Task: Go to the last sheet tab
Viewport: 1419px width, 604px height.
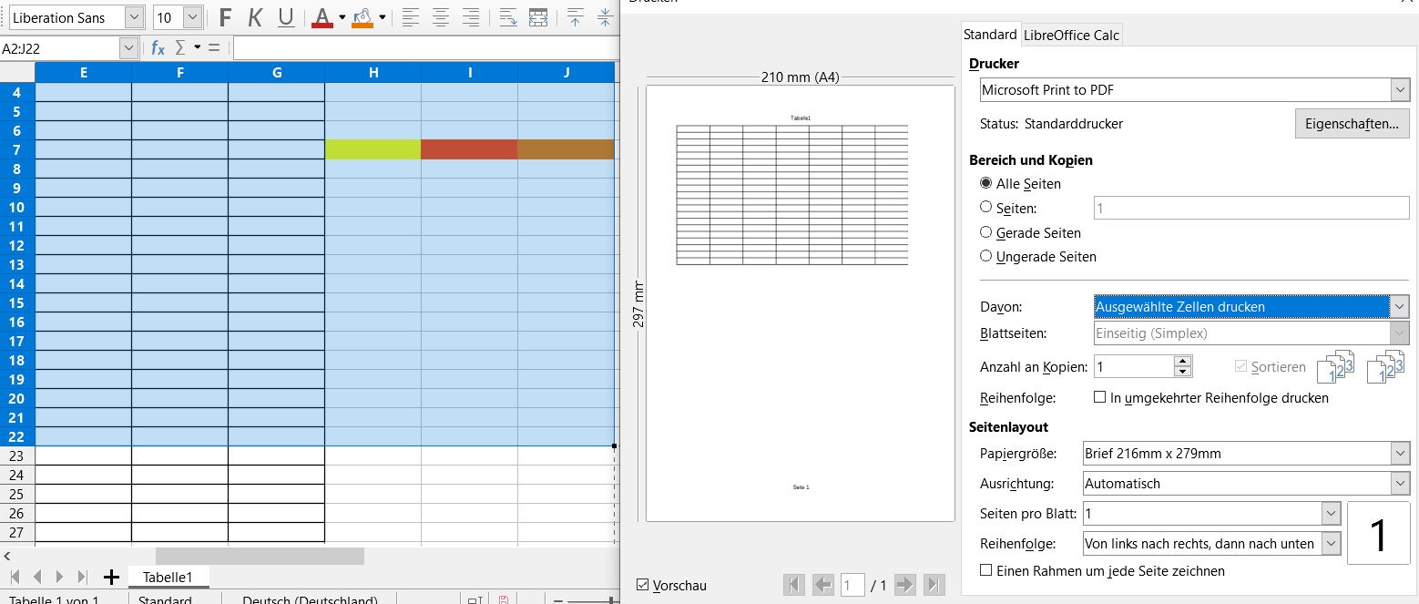Action: 83,577
